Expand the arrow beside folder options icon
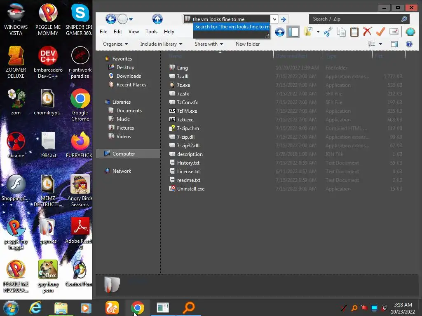 (x=318, y=32)
